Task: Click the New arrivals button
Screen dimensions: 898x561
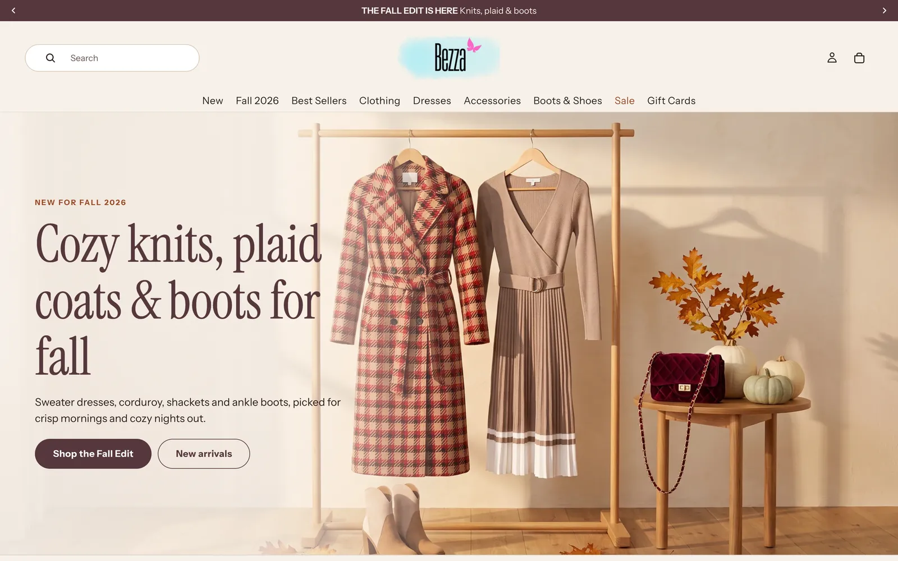Action: coord(204,454)
